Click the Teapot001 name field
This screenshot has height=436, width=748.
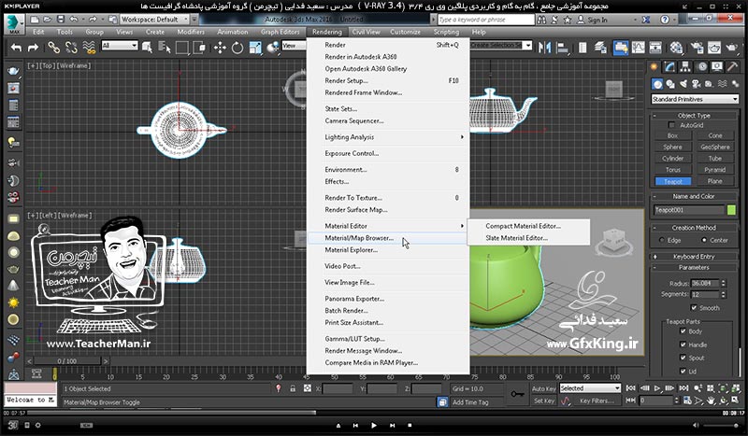(688, 210)
